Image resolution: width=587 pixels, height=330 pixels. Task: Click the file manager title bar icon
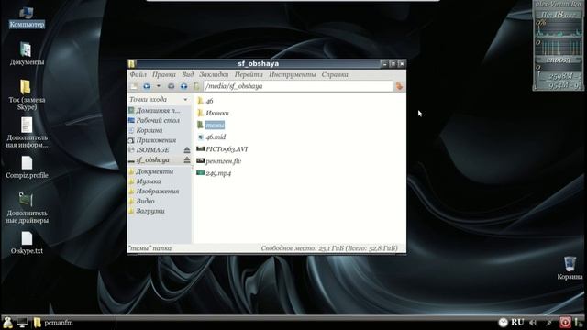tap(131, 63)
